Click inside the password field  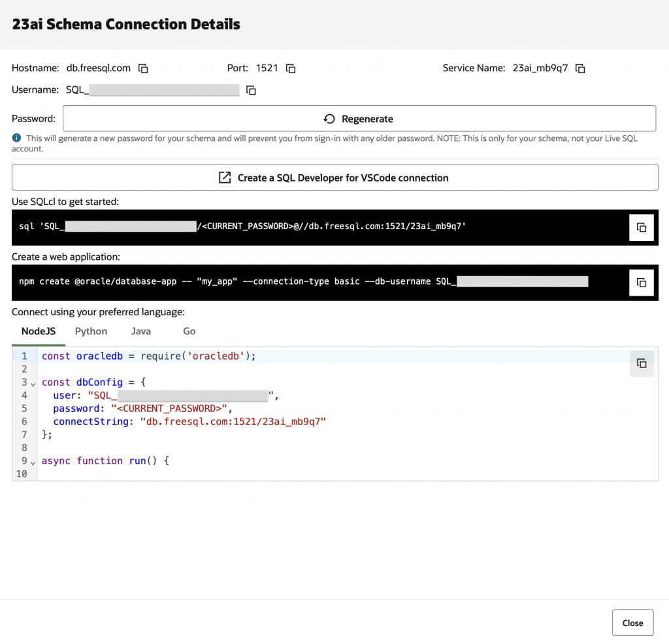point(163,118)
